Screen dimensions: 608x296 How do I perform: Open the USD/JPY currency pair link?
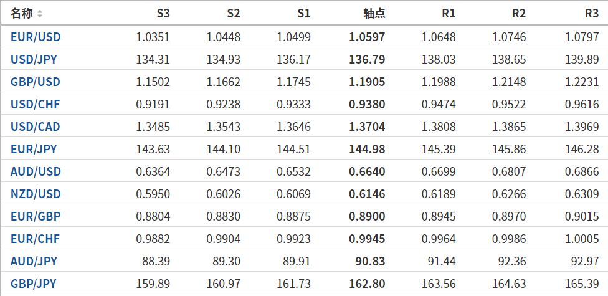tap(35, 59)
